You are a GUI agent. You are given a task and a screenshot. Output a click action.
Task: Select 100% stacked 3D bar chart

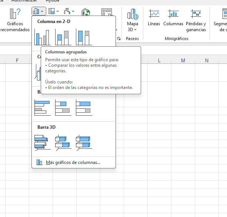[84, 143]
